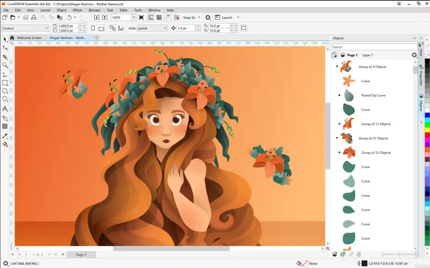The height and width of the screenshot is (268, 430).
Task: Click the Page 1 tab at bottom
Action: 81,255
